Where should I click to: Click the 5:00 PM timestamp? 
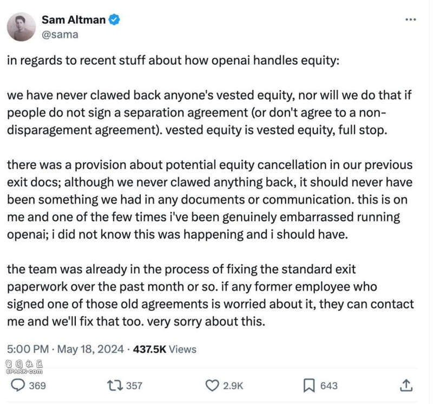[x=28, y=349]
